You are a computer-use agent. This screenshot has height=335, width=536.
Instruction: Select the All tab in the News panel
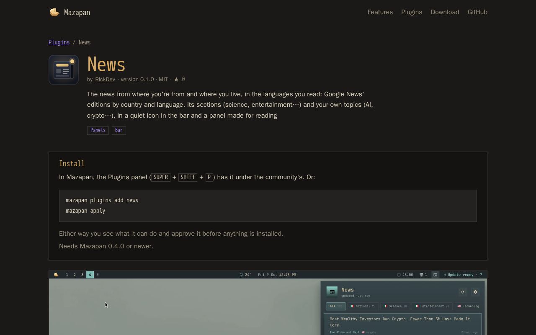click(x=336, y=306)
